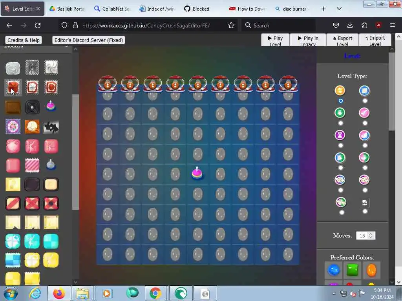This screenshot has width=402, height=301.
Task: Select radio under the small white square icon
Action: tap(365, 211)
